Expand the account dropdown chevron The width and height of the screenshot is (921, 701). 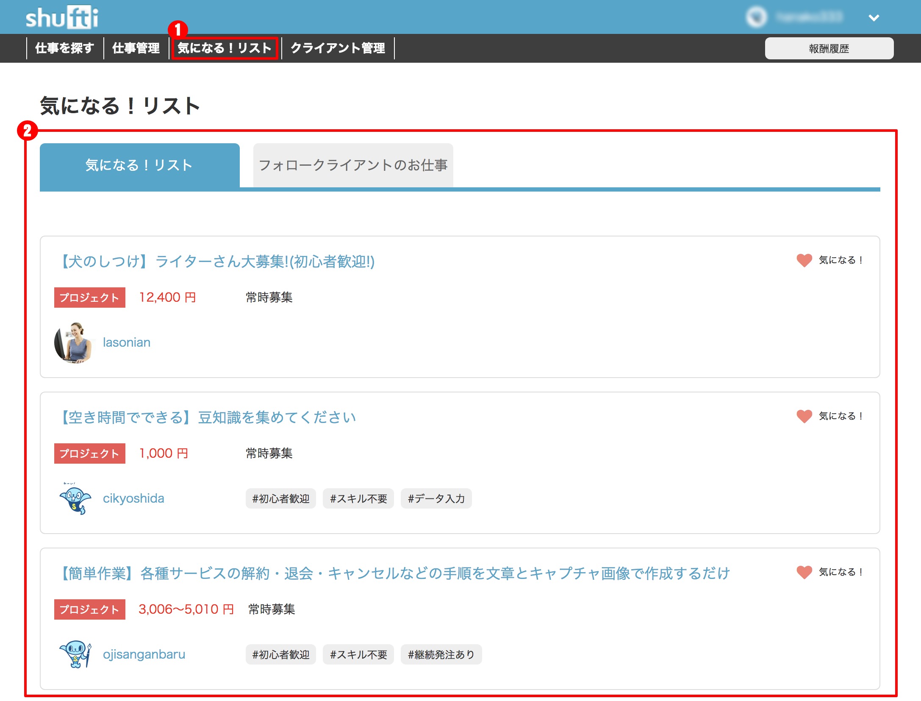[874, 18]
